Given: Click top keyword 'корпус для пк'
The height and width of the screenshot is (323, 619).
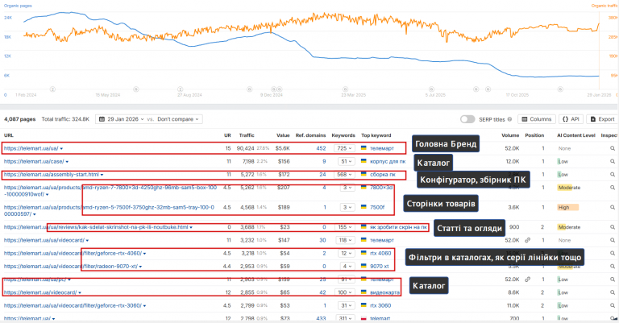Looking at the screenshot, I should [x=388, y=161].
